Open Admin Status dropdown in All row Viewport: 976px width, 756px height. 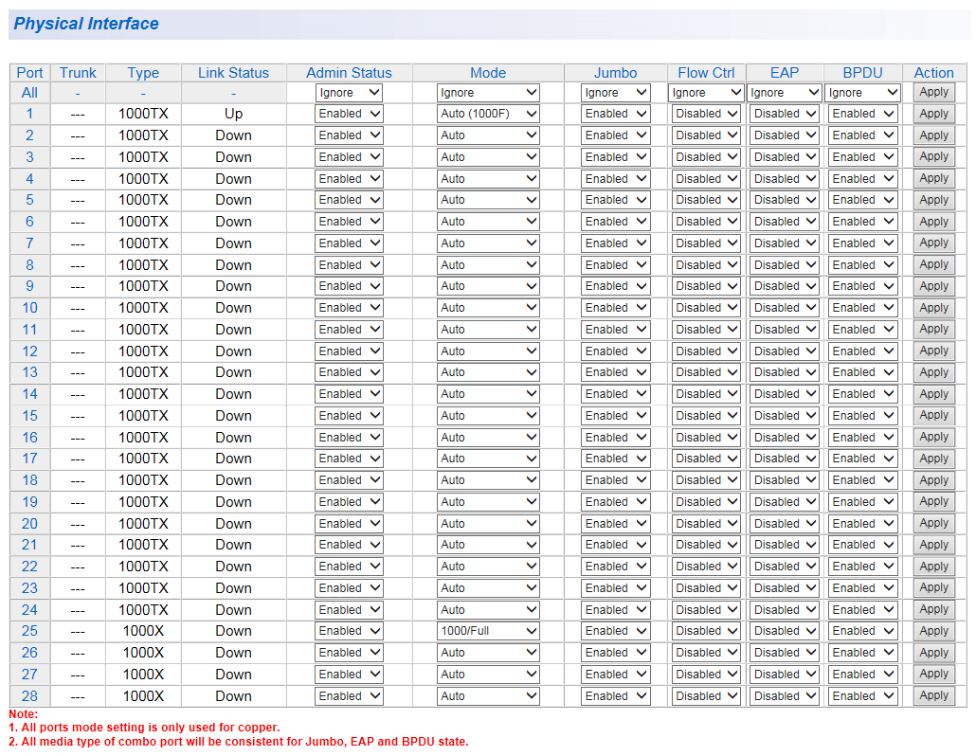click(349, 93)
